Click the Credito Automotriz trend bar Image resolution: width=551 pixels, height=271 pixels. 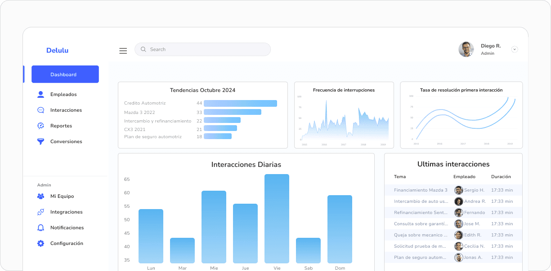tap(240, 103)
